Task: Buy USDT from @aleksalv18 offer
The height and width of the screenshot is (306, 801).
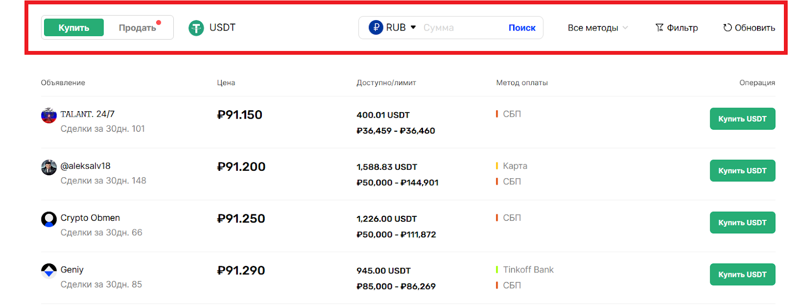Action: tap(742, 171)
